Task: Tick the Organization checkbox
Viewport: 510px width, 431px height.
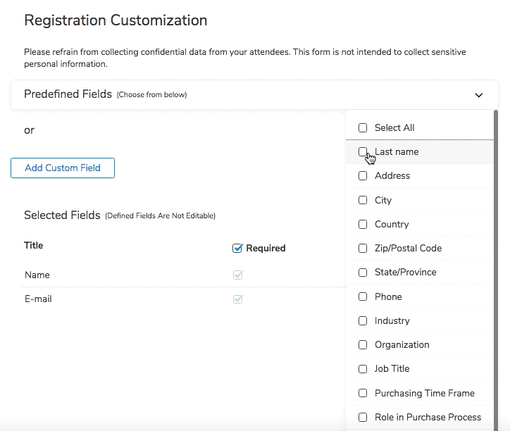Action: click(x=363, y=345)
